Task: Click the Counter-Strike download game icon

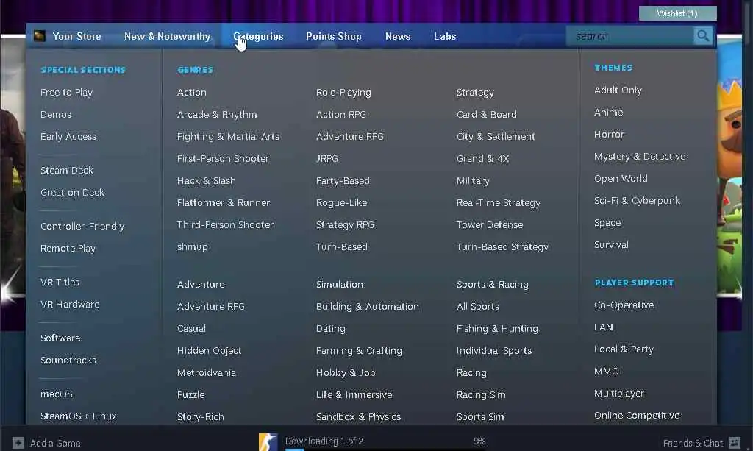Action: coord(268,442)
